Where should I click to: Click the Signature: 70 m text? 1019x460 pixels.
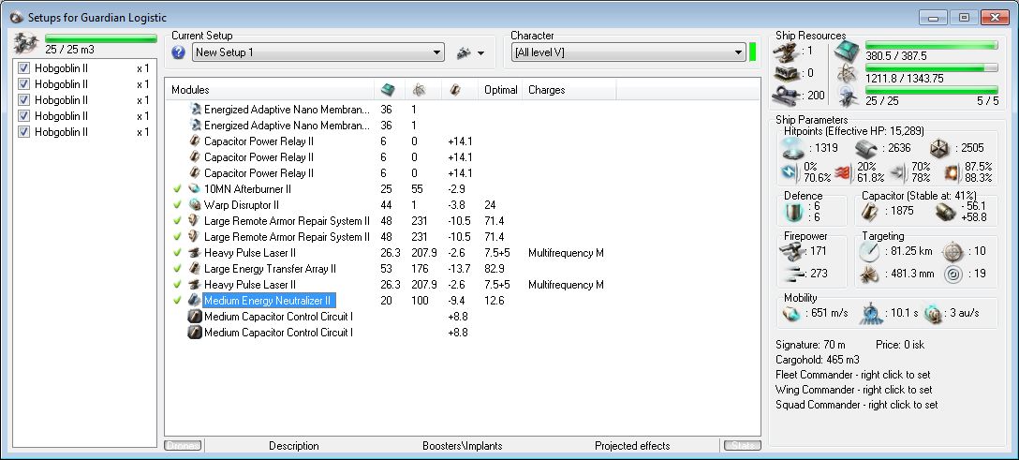(810, 345)
